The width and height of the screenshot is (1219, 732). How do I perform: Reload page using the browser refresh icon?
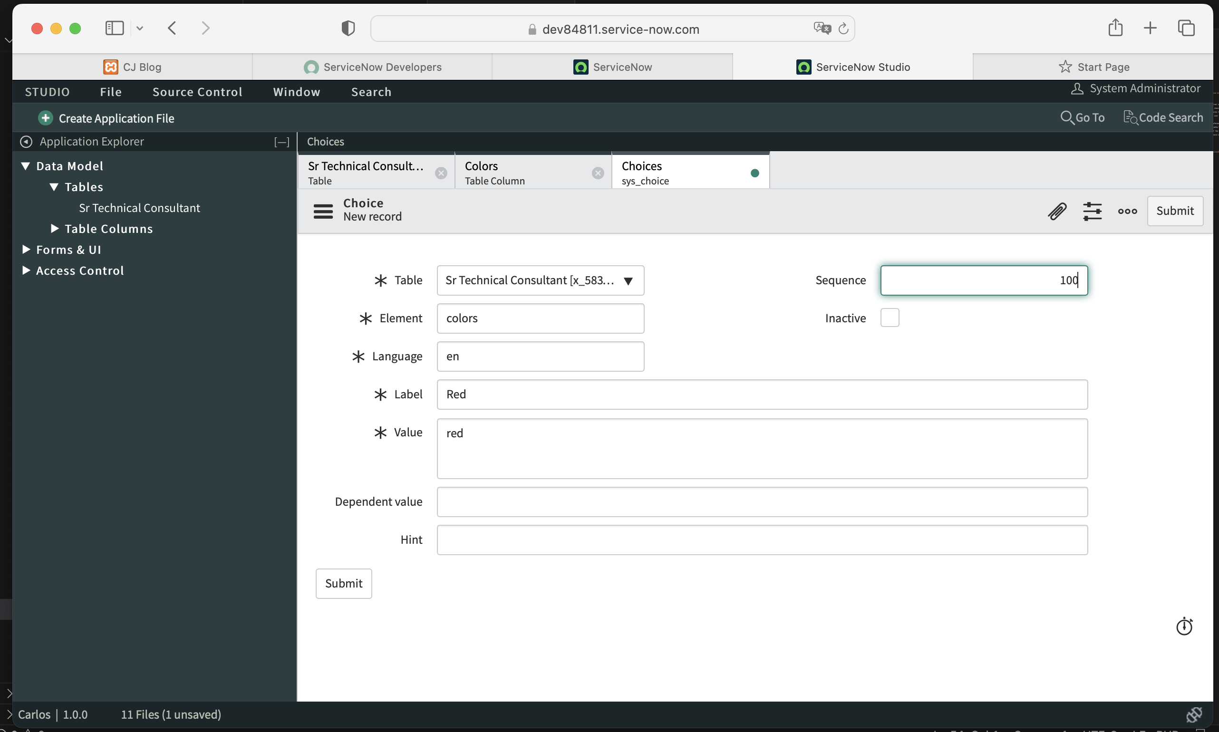(843, 29)
